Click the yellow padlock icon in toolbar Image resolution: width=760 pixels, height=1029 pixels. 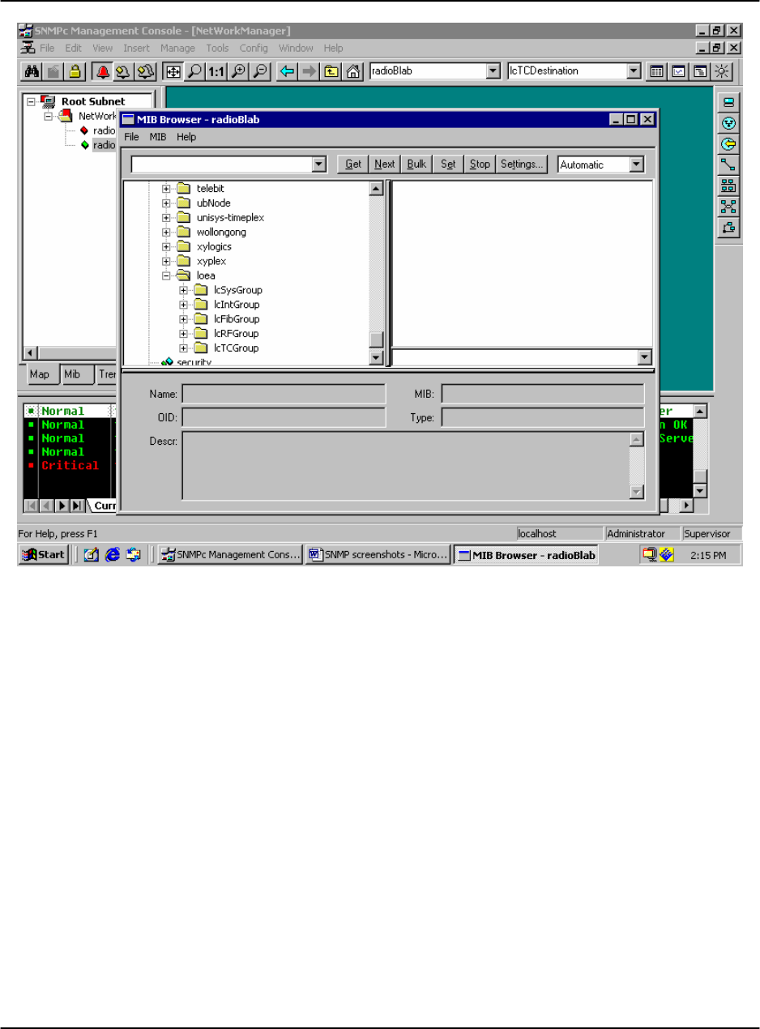click(x=75, y=71)
